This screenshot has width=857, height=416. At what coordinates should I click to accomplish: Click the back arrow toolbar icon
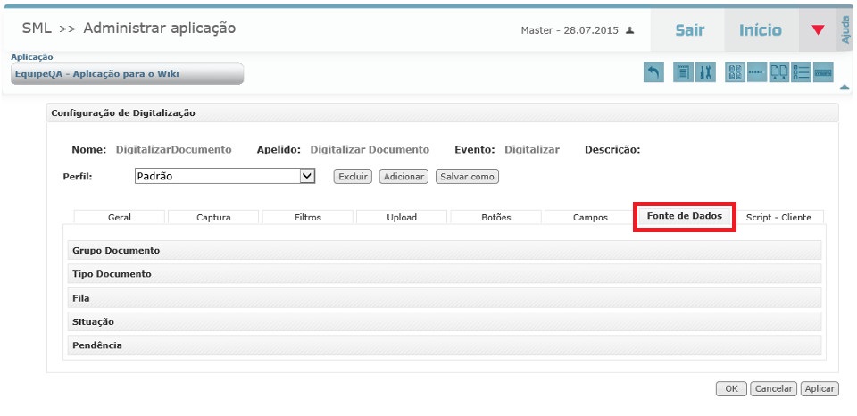click(653, 73)
